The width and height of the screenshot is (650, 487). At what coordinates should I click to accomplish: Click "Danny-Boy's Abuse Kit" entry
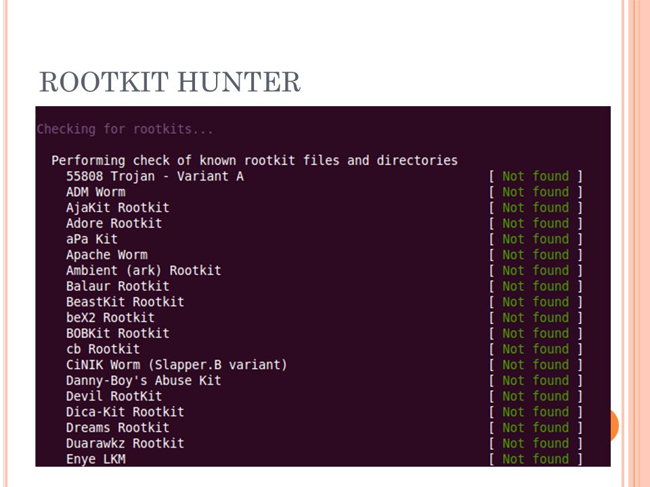coord(144,381)
